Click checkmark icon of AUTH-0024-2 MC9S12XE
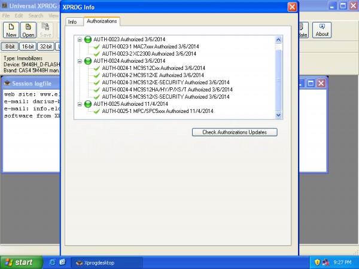The width and height of the screenshot is (359, 269). click(96, 75)
